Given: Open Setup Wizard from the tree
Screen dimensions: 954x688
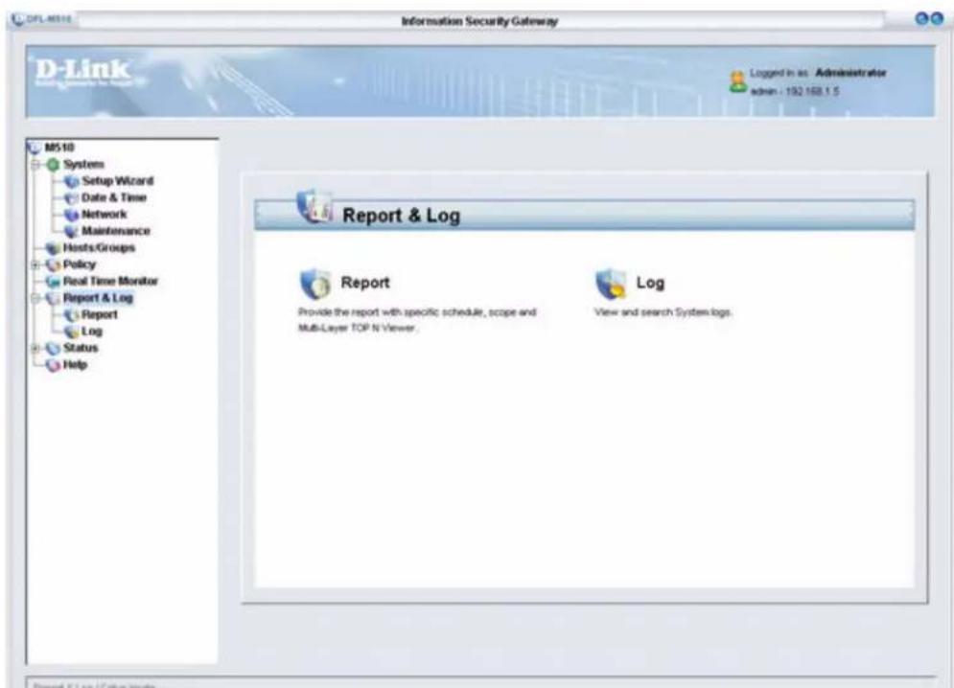Looking at the screenshot, I should (x=117, y=181).
